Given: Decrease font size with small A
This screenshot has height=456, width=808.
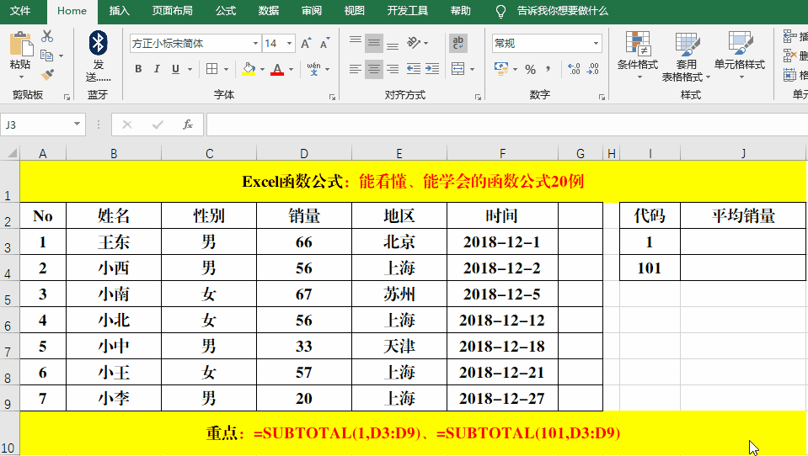Looking at the screenshot, I should click(324, 43).
